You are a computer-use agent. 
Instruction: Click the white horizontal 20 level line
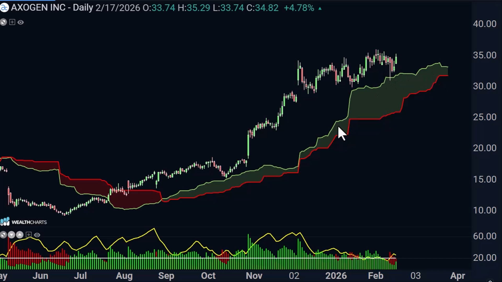198,258
